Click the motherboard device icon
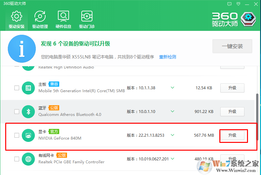261x175 pixels. tap(28, 88)
